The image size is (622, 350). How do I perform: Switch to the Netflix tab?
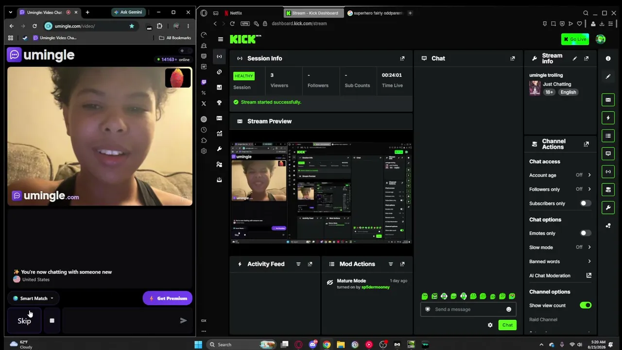pos(253,13)
